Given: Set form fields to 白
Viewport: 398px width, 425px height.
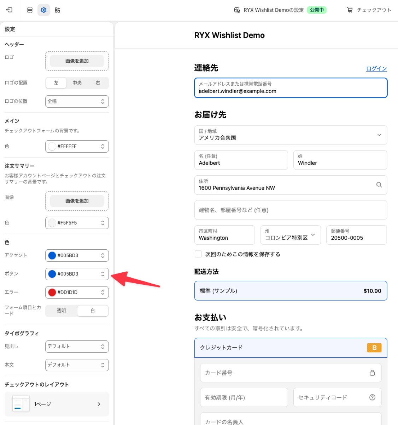Looking at the screenshot, I should coord(93,311).
